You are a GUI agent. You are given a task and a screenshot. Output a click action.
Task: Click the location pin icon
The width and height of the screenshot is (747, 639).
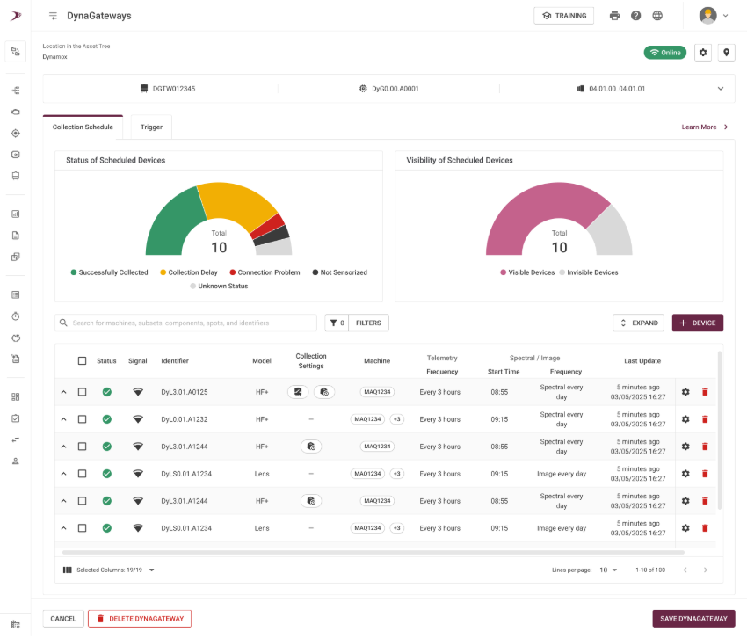tap(726, 53)
